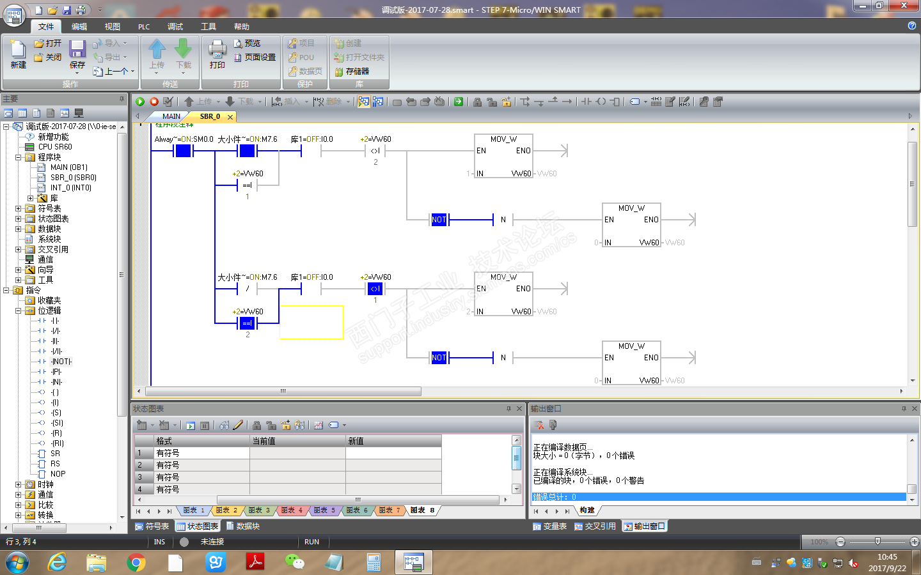Switch to the MAIN program tab
The image size is (921, 575).
[x=171, y=116]
